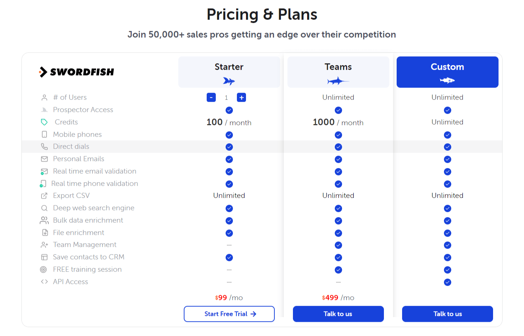The width and height of the screenshot is (524, 336).
Task: Click the Starter plan shark icon
Action: [x=229, y=81]
